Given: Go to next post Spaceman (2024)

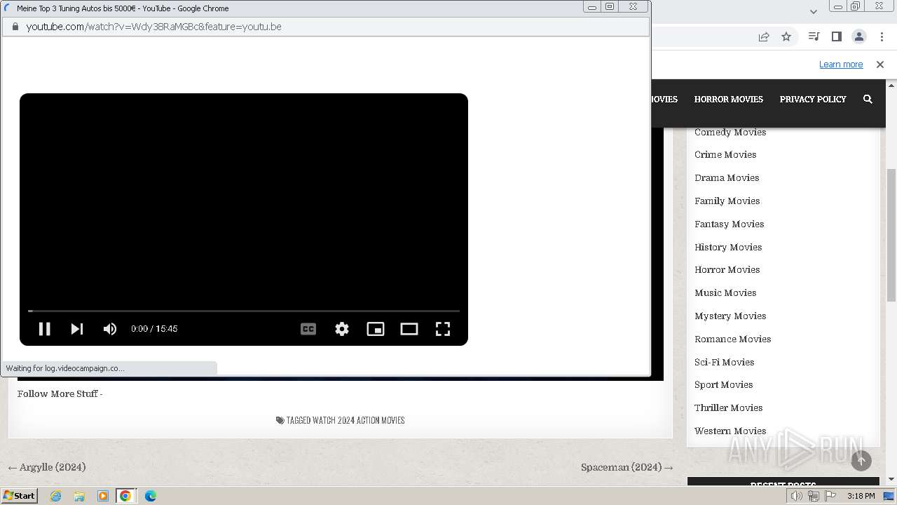Looking at the screenshot, I should (x=627, y=467).
